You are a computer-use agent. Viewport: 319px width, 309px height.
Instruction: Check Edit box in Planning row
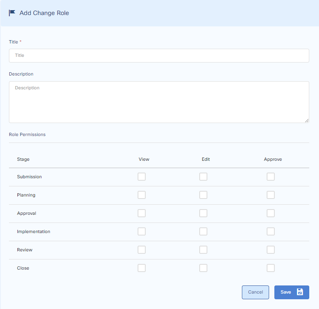203,195
